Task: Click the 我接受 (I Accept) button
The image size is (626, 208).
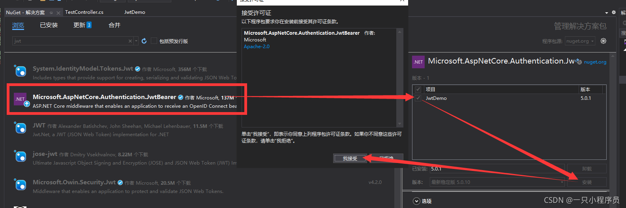Action: pos(350,158)
